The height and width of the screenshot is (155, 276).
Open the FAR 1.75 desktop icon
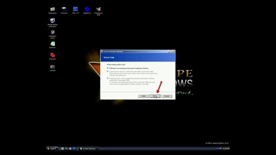coord(75,10)
